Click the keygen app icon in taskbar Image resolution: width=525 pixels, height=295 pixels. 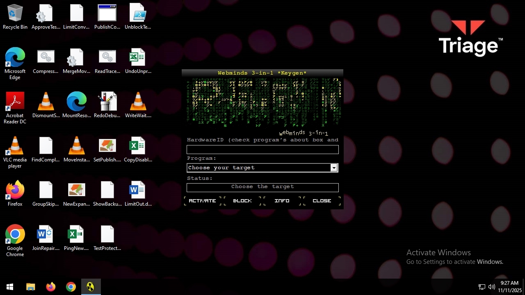[x=91, y=287]
